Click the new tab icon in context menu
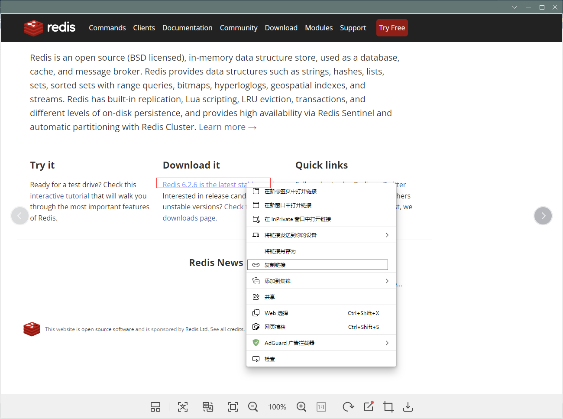Viewport: 563px width, 419px height. [x=256, y=191]
